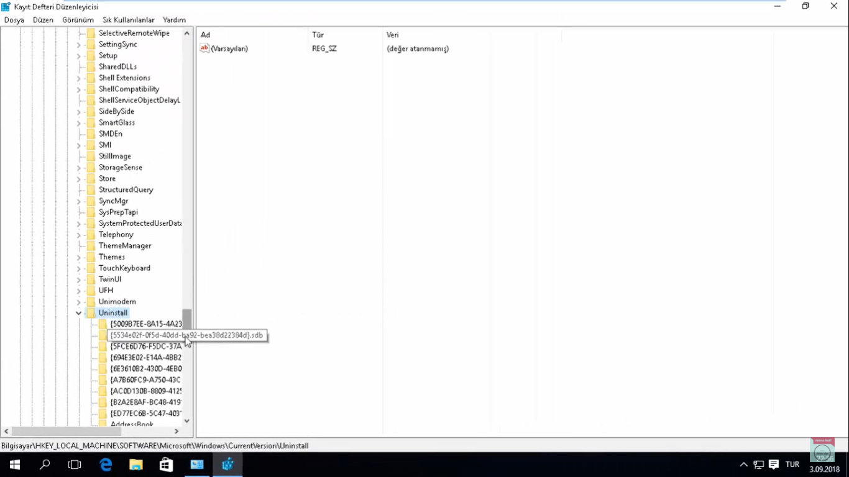Click the SMDEn folder icon
The height and width of the screenshot is (477, 849).
tap(91, 134)
